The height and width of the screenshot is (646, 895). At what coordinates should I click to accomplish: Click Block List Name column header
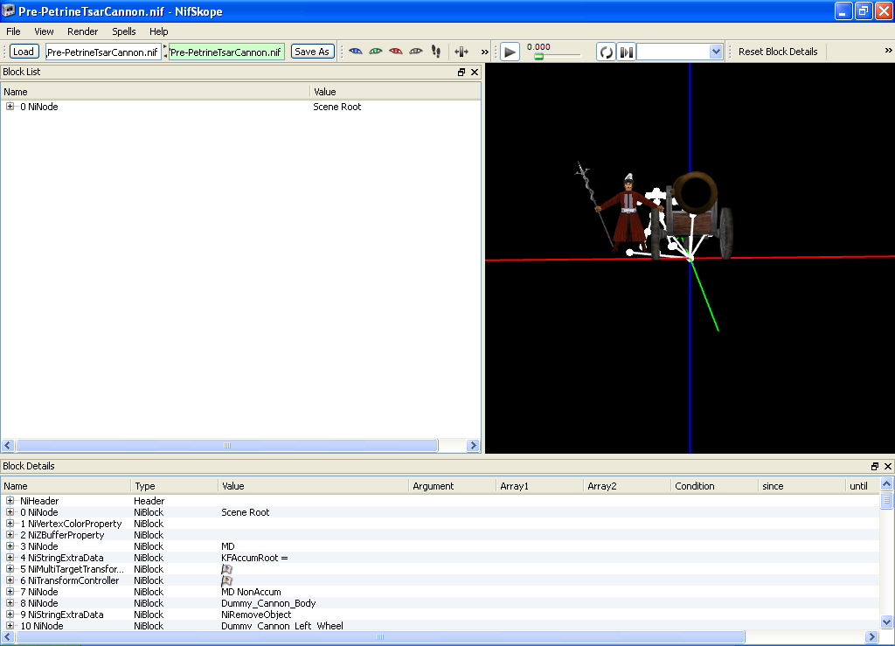156,92
